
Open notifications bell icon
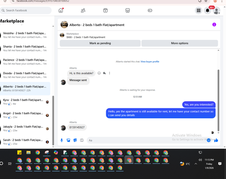tap(207, 10)
